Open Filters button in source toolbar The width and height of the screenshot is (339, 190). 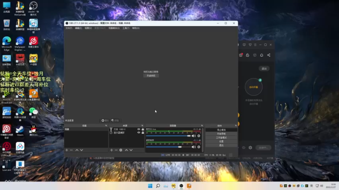(115, 120)
